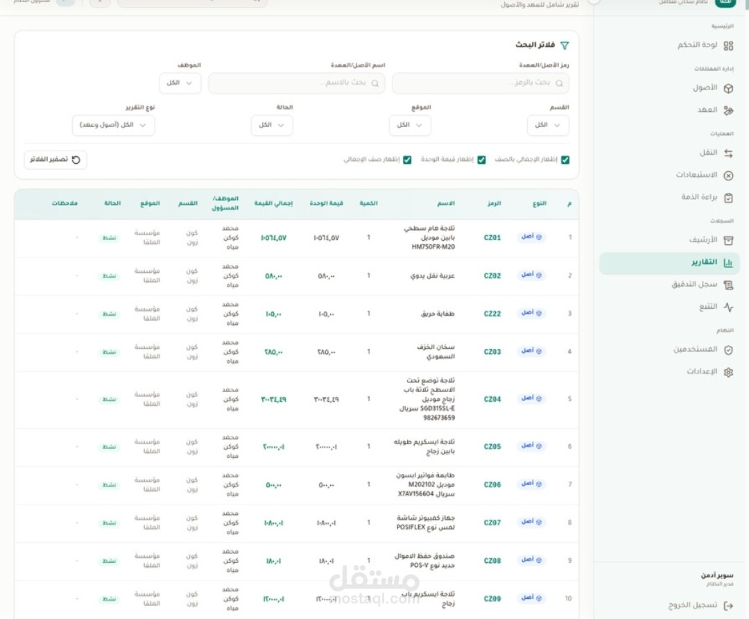Screen dimensions: 749x619
Task: Focus the بحث بالرمز search field
Action: (x=481, y=84)
